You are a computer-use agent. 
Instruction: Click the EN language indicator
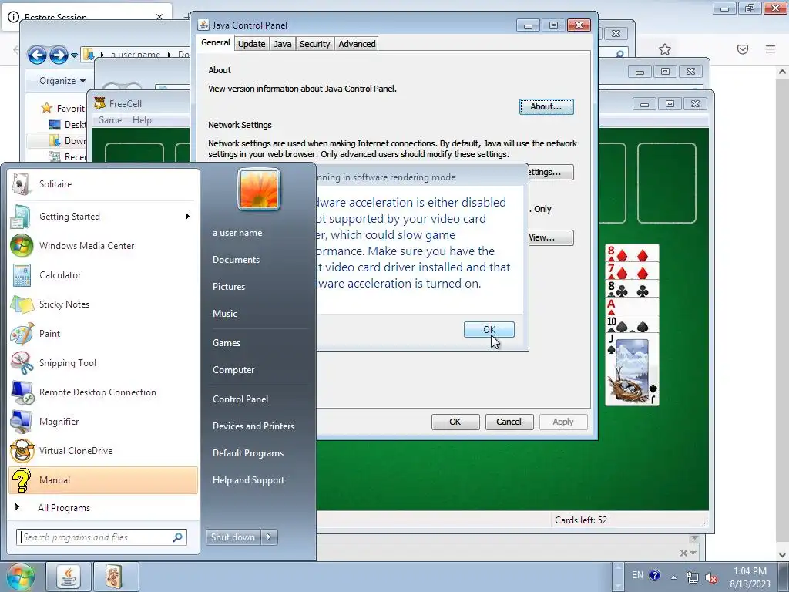(x=637, y=575)
